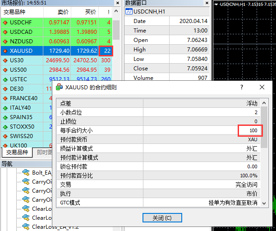The image size is (276, 231).
Task: Click the XAUUSD ask price 1729.62
Action: click(x=87, y=51)
